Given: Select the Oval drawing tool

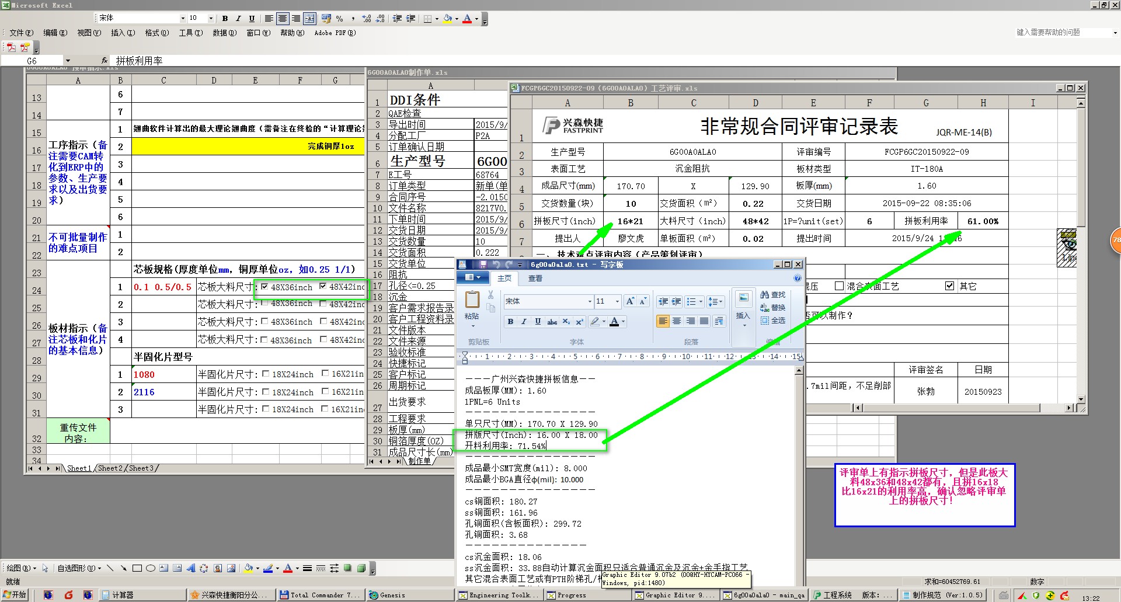Looking at the screenshot, I should 150,568.
